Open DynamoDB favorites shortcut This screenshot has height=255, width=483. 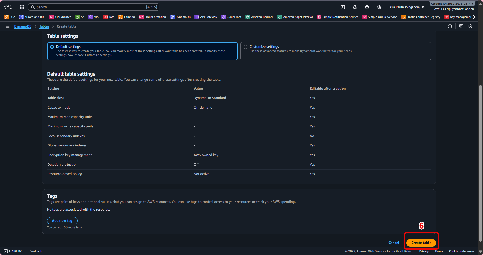[180, 17]
